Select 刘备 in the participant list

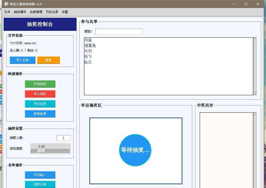point(88,40)
